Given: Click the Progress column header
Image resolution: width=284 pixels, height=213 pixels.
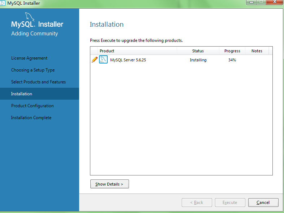Looking at the screenshot, I should [232, 51].
